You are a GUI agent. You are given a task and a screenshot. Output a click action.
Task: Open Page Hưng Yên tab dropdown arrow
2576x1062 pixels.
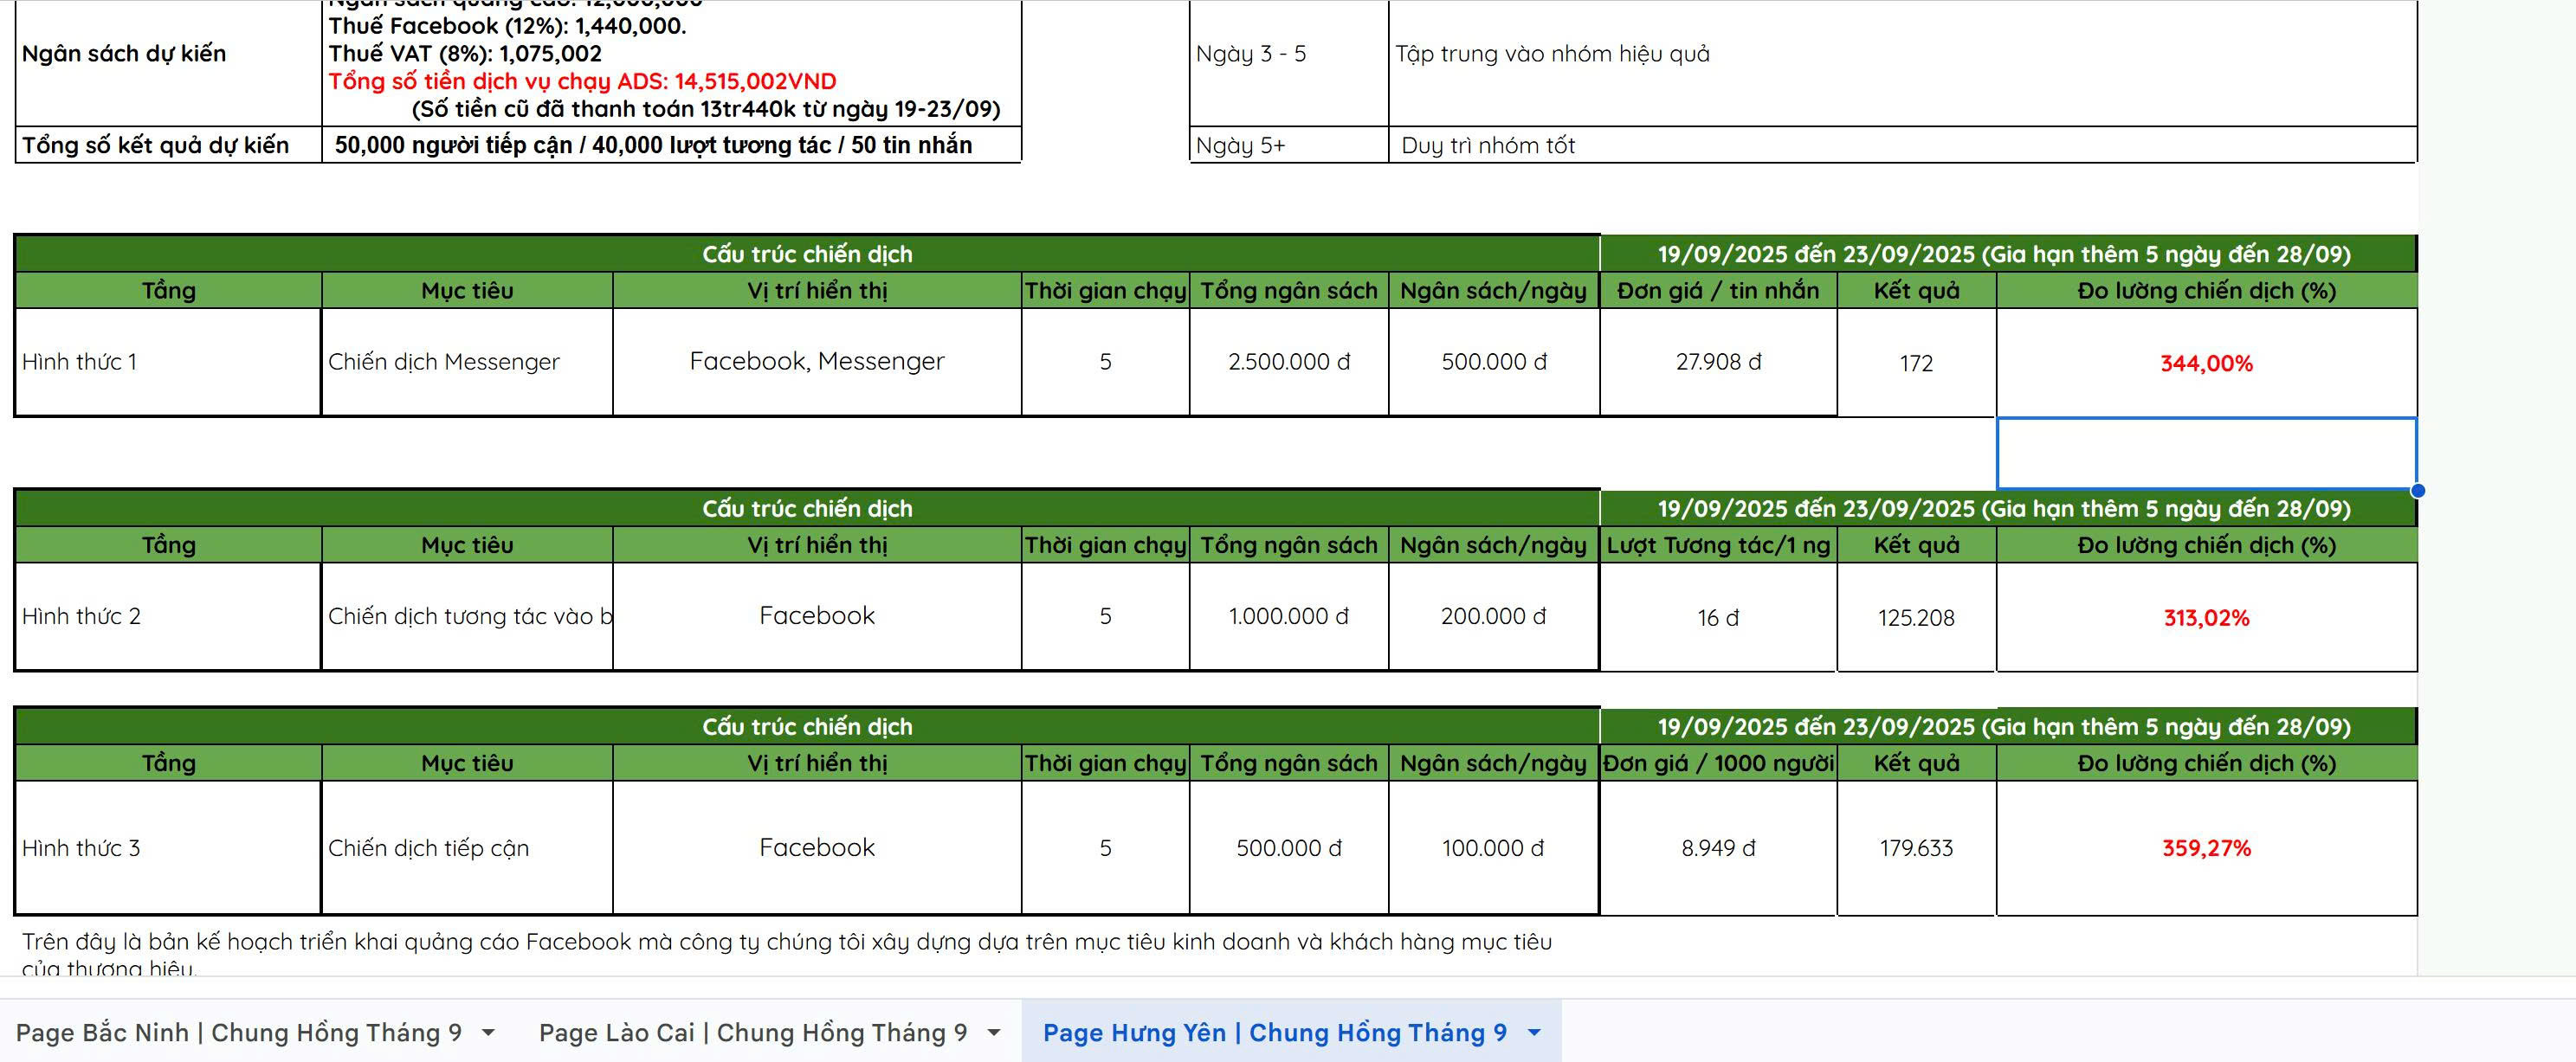pyautogui.click(x=1534, y=1033)
